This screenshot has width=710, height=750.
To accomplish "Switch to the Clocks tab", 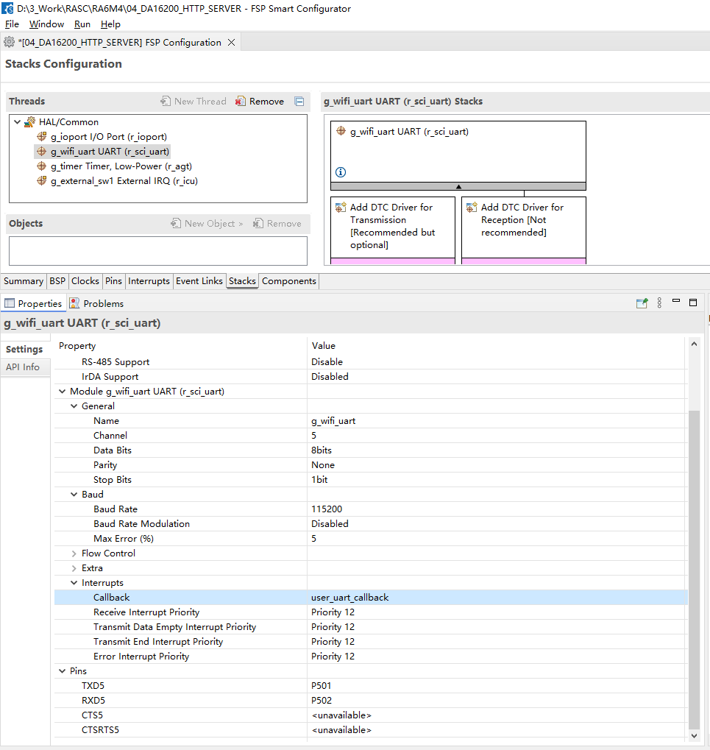I will [x=85, y=280].
